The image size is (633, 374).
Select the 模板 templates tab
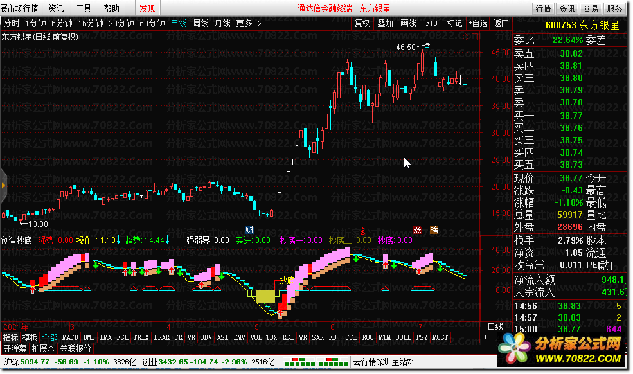pyautogui.click(x=30, y=337)
